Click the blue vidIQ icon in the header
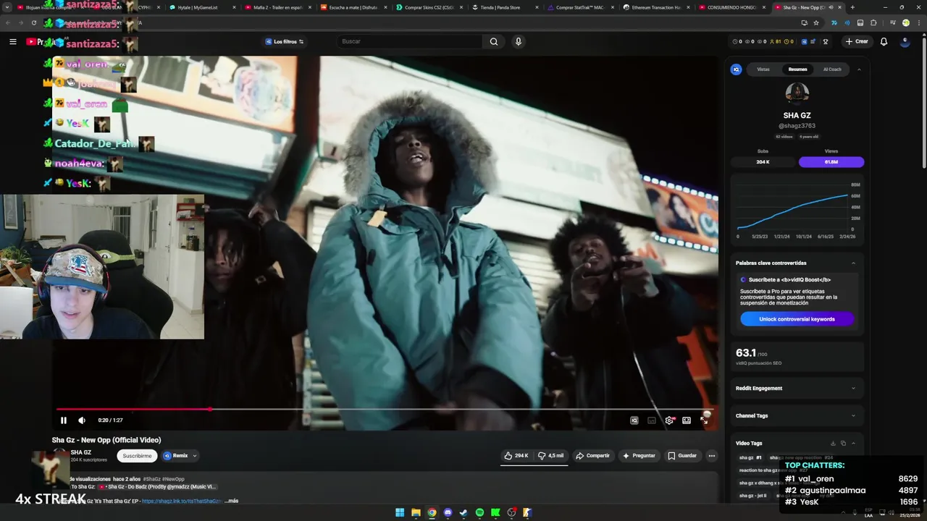The height and width of the screenshot is (521, 927). (804, 41)
